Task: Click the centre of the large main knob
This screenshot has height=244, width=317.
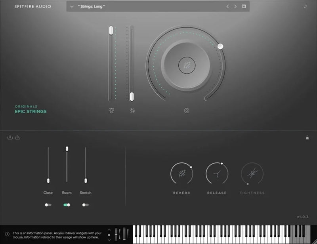Action: point(187,65)
